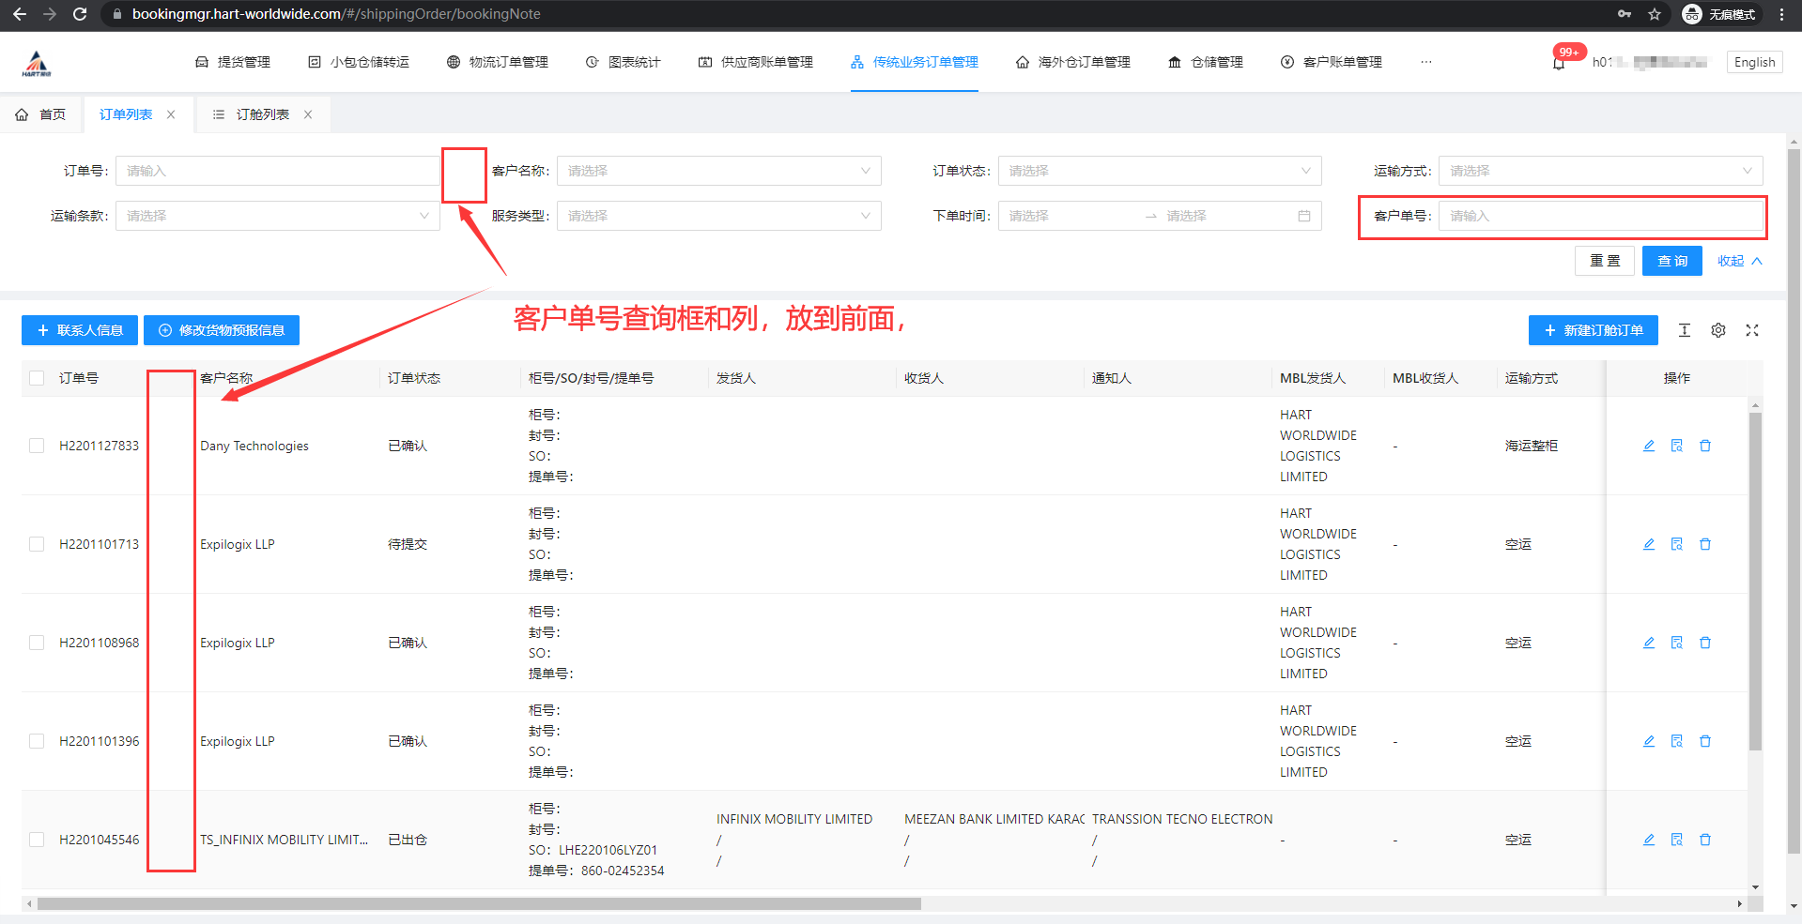Open 小包仓储转运 menu
The image size is (1802, 924).
coord(359,62)
